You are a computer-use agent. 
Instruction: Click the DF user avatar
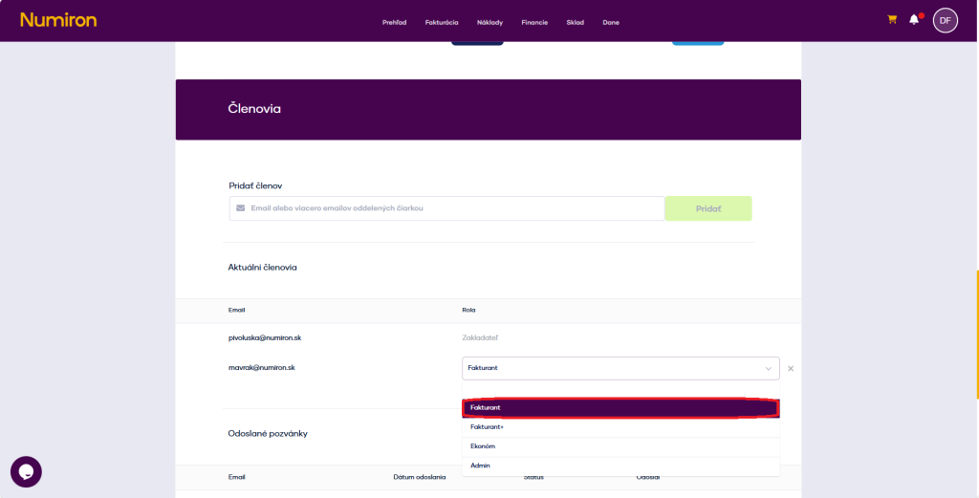(945, 20)
